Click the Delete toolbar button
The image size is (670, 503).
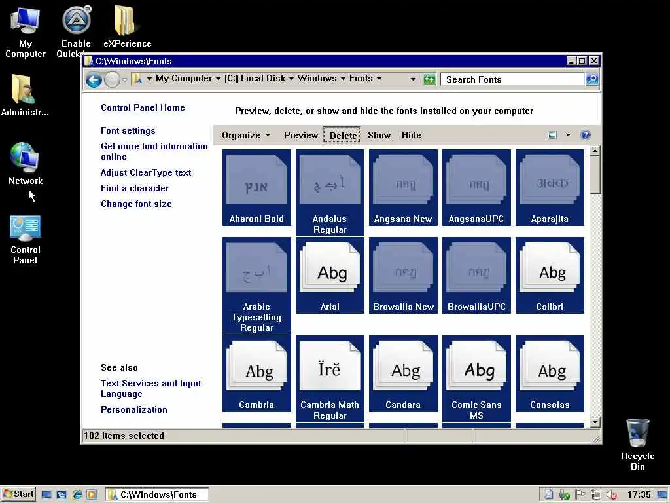(342, 135)
